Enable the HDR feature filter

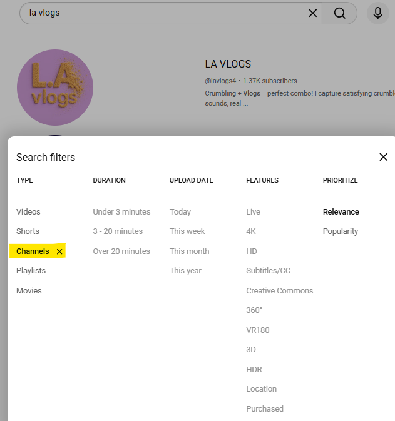coord(254,370)
